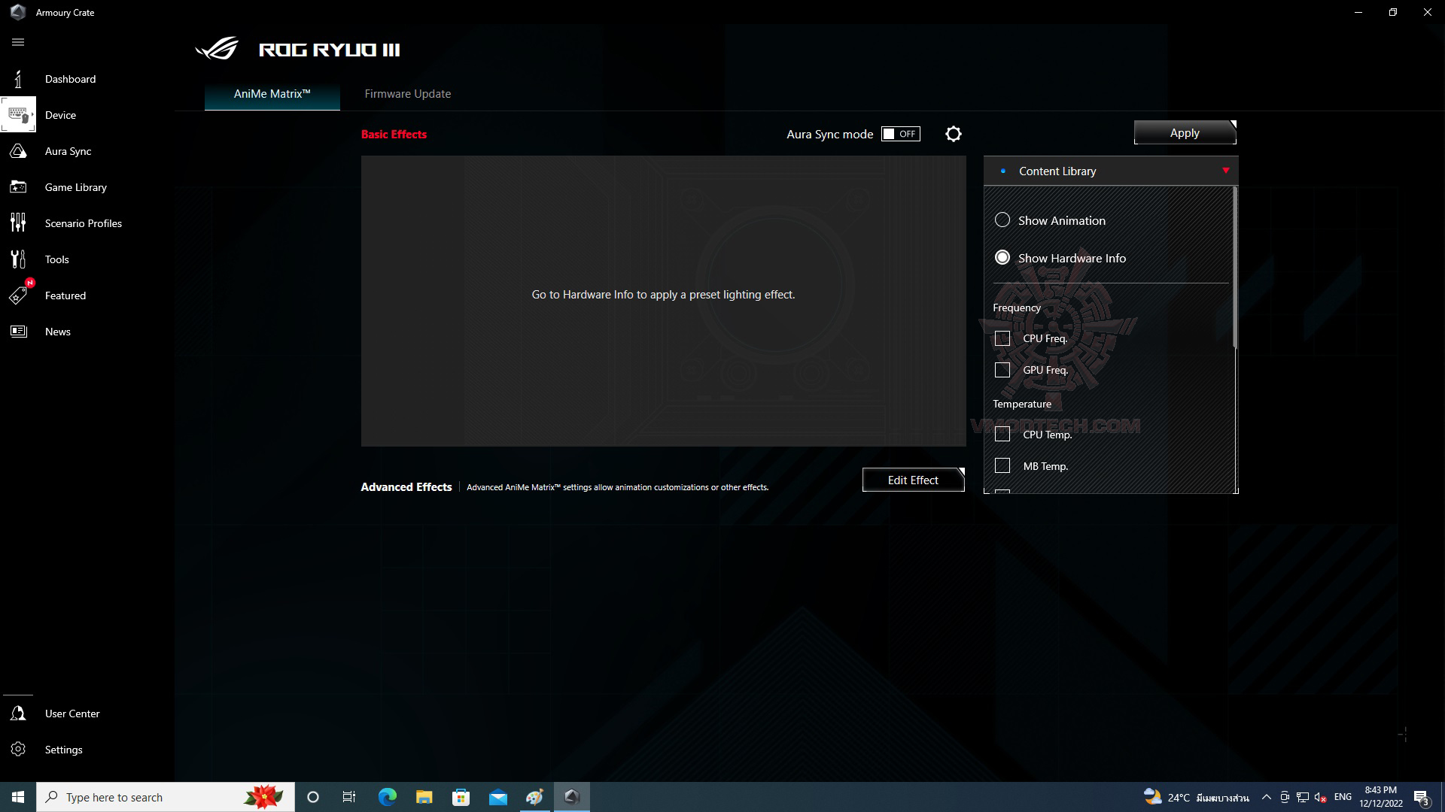Click the gear icon beside Aura Sync mode
1445x812 pixels.
coord(953,134)
